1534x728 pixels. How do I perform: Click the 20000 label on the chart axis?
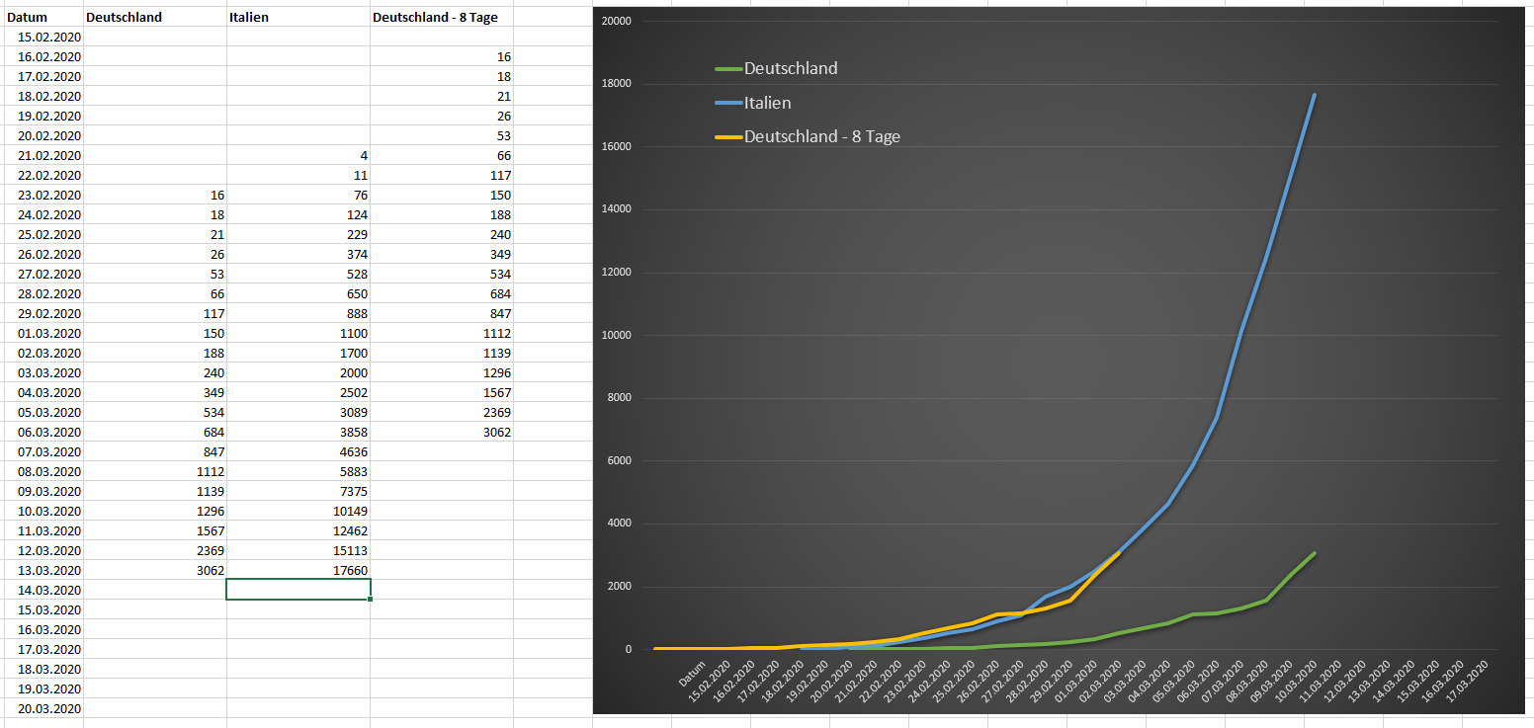(618, 21)
